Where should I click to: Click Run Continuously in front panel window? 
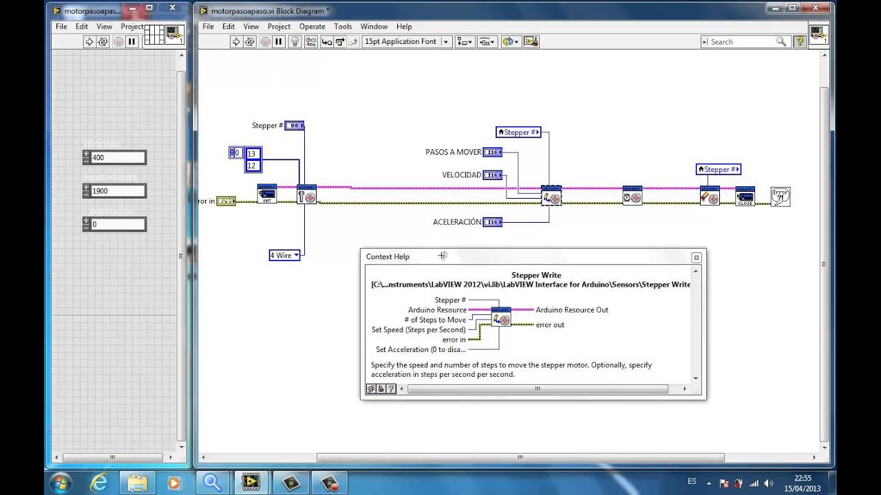103,42
